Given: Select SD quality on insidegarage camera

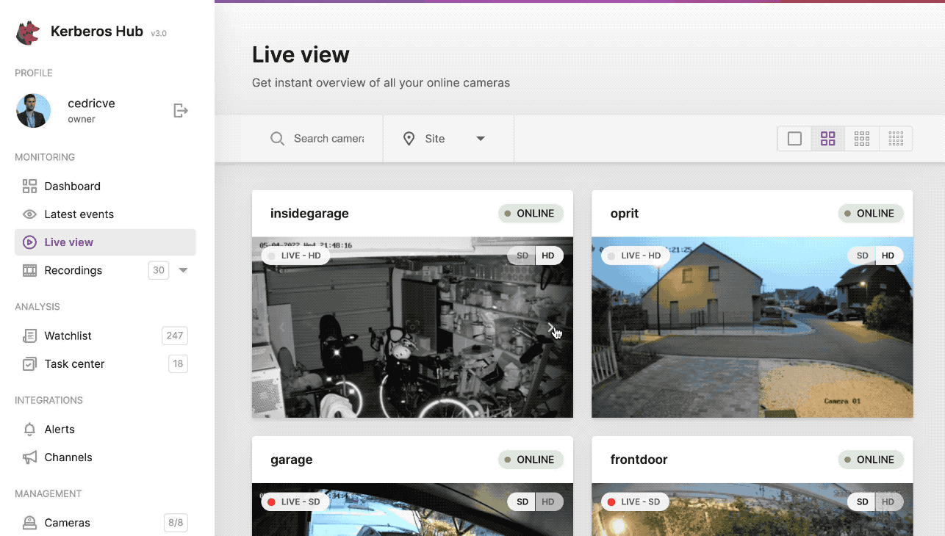Looking at the screenshot, I should (522, 256).
